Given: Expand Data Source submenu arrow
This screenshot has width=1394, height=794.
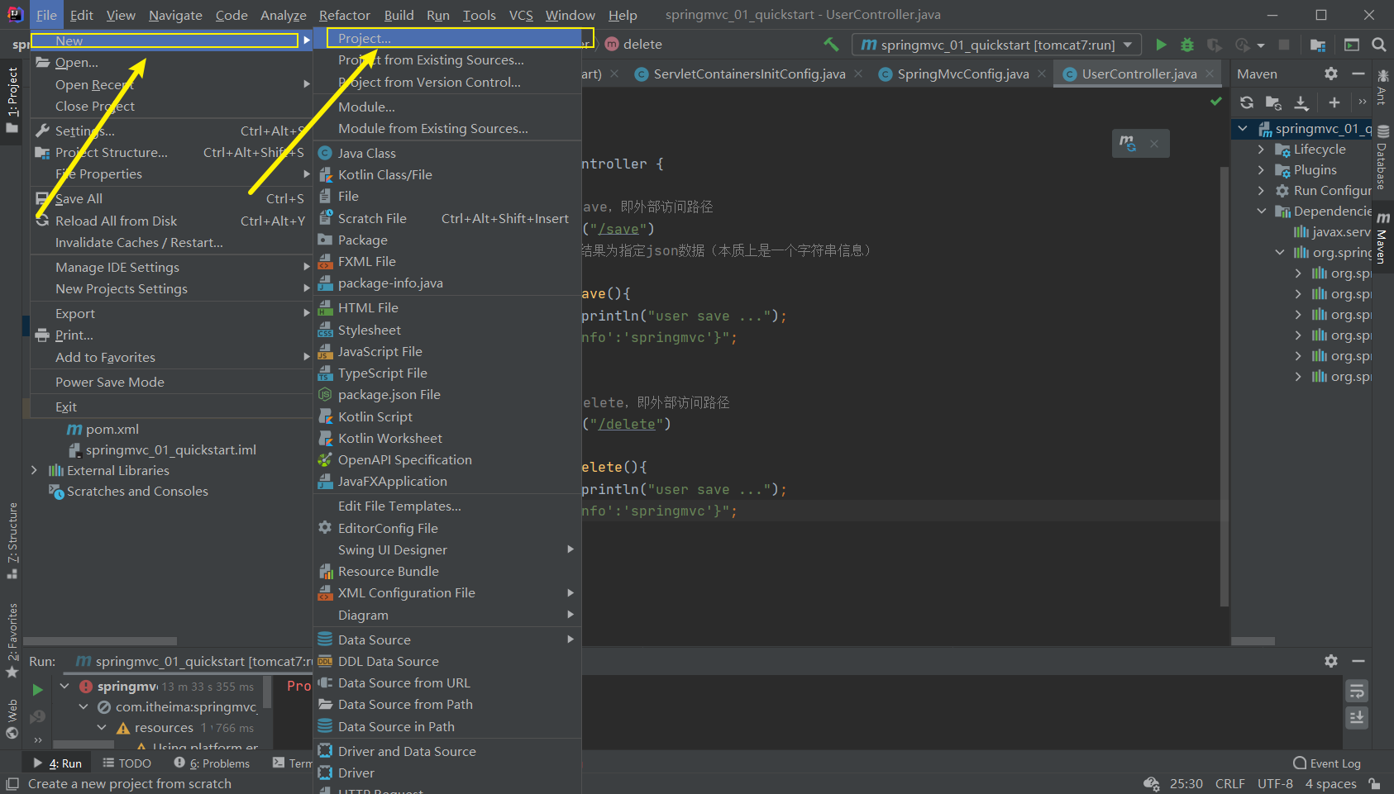Looking at the screenshot, I should click(570, 639).
